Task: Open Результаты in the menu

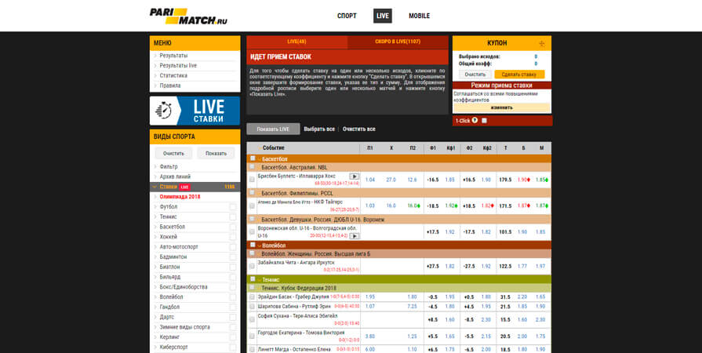Action: pos(173,56)
